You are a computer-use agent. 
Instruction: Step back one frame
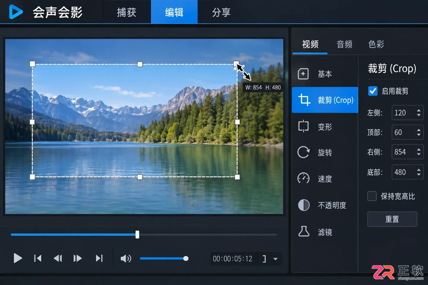click(58, 258)
